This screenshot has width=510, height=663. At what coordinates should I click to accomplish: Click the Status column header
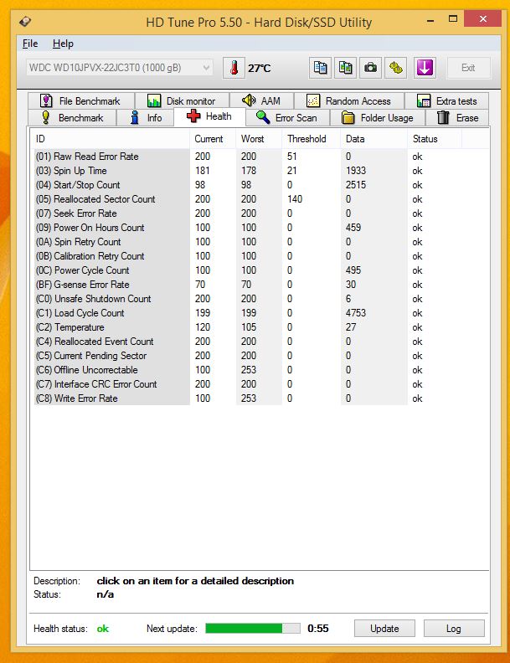[x=435, y=139]
